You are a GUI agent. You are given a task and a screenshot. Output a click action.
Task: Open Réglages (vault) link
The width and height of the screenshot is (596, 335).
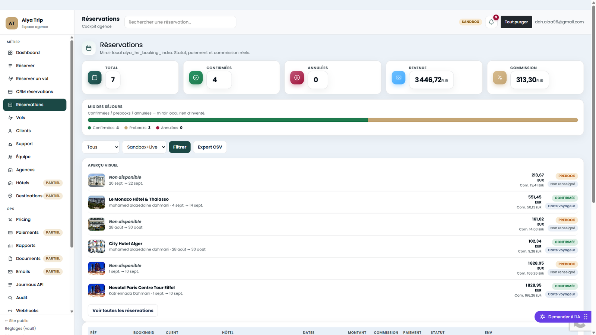point(20,329)
